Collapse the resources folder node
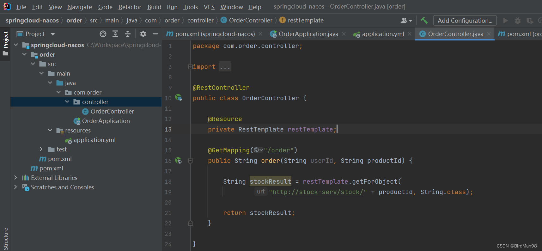The image size is (542, 251). click(50, 130)
